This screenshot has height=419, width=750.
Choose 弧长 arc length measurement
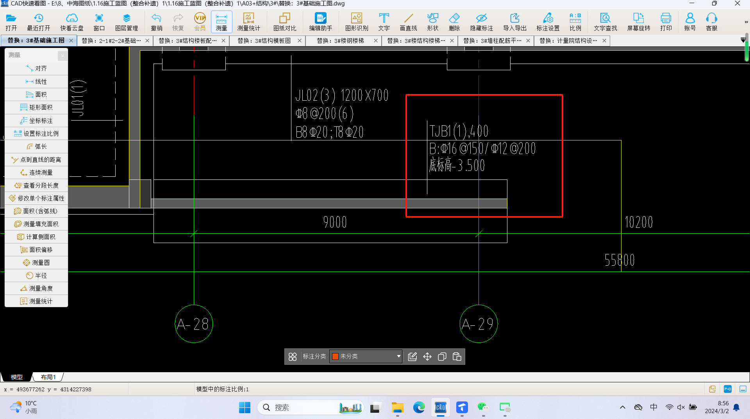tap(36, 146)
